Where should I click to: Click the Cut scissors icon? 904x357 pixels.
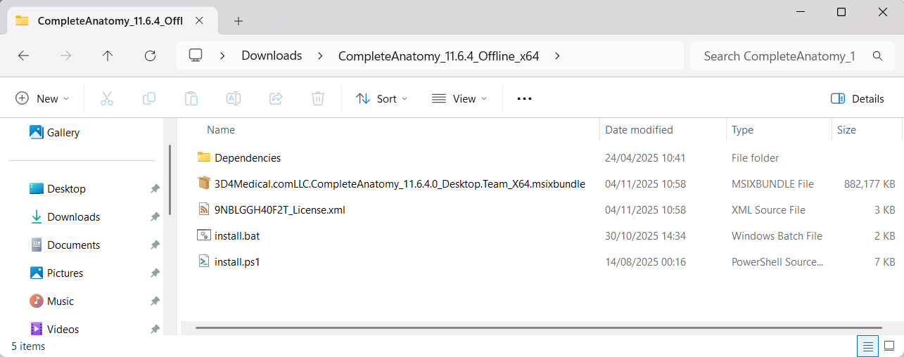tap(107, 98)
